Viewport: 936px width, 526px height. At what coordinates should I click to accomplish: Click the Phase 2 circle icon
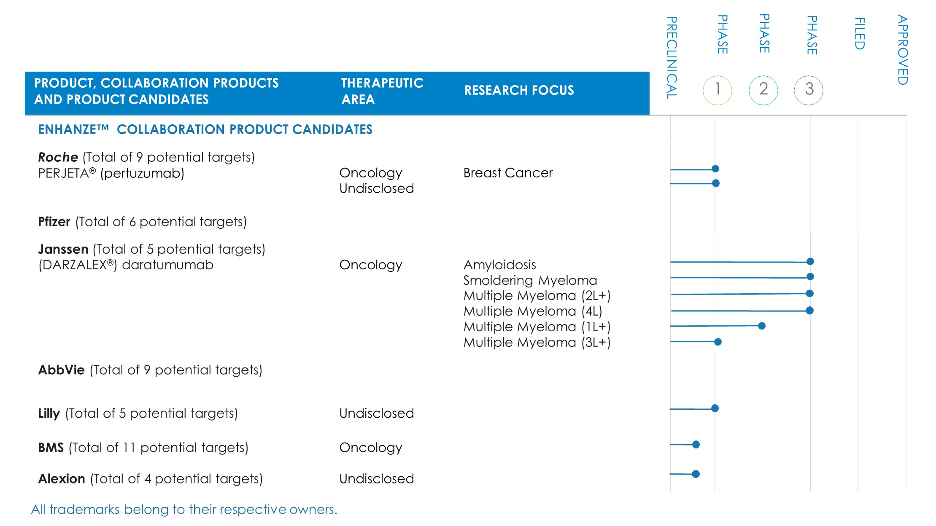(x=763, y=90)
